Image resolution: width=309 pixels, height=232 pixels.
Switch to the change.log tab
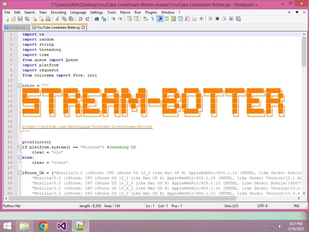(17, 27)
